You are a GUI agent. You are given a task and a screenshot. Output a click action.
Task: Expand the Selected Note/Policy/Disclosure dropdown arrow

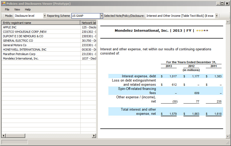[217, 16]
